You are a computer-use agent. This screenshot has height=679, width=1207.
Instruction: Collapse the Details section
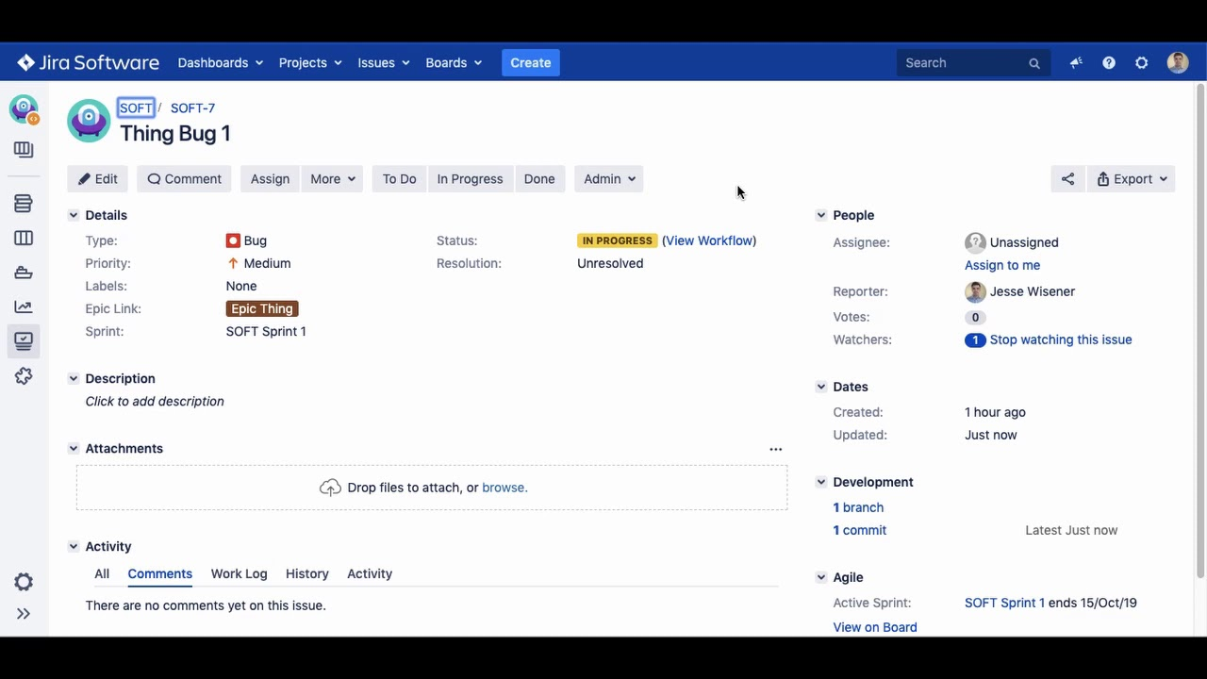(x=74, y=216)
